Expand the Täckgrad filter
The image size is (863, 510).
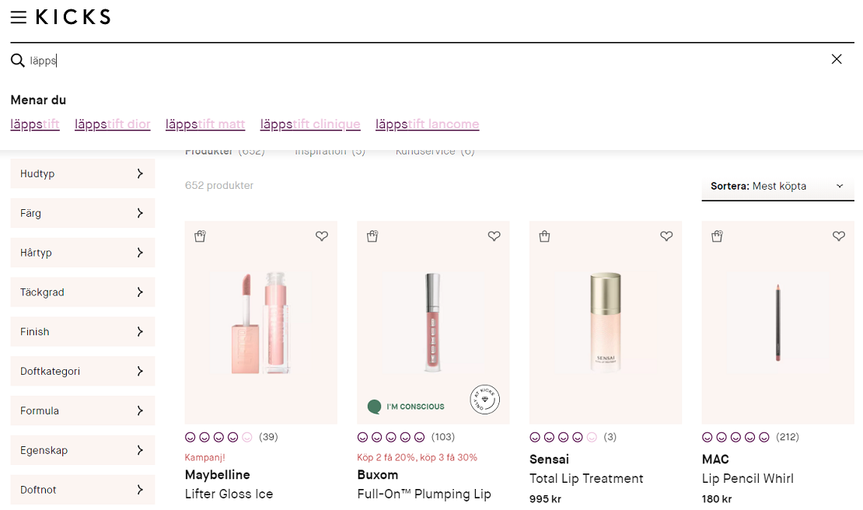(x=82, y=292)
